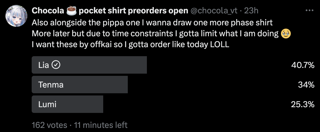Open the tweet via 23h timestamp
The image size is (320, 132).
click(x=251, y=11)
